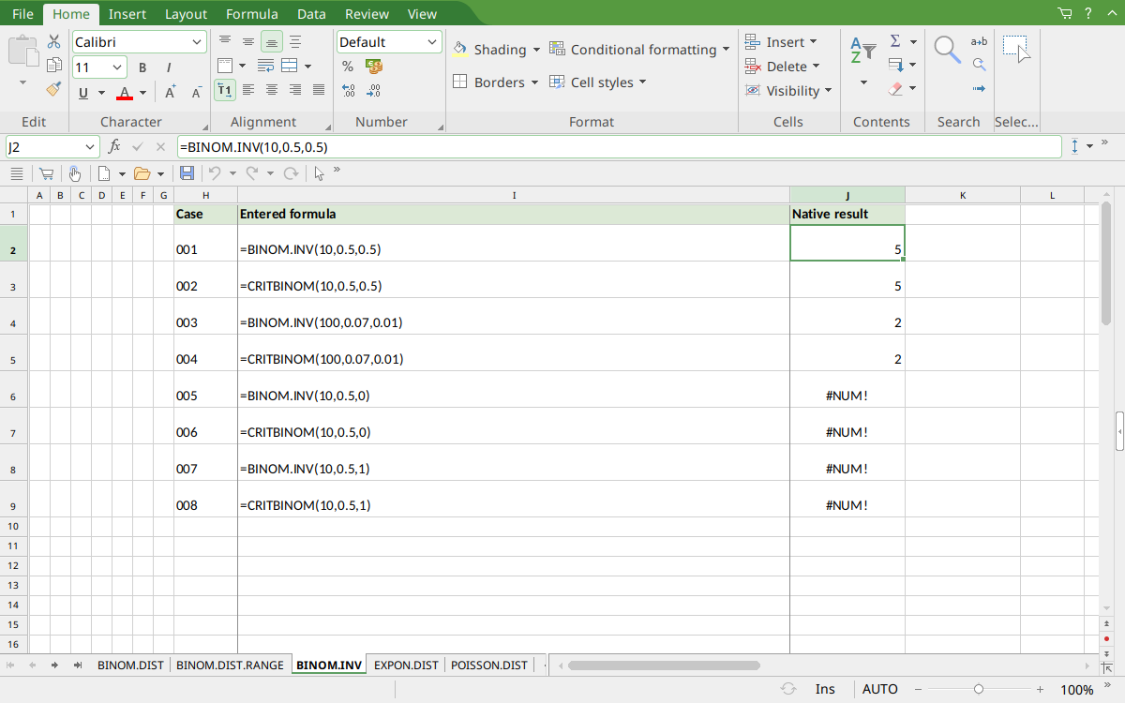
Task: Open the font size 11 dropdown
Action: [x=117, y=67]
